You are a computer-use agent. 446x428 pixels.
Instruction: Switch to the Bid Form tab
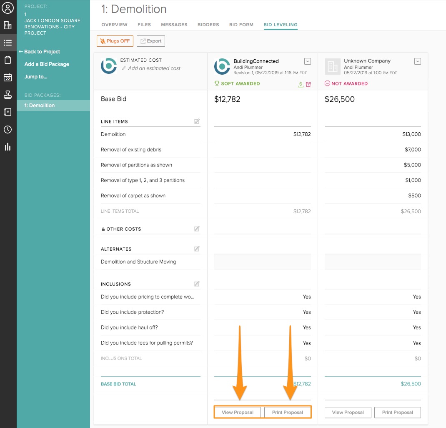pyautogui.click(x=241, y=25)
